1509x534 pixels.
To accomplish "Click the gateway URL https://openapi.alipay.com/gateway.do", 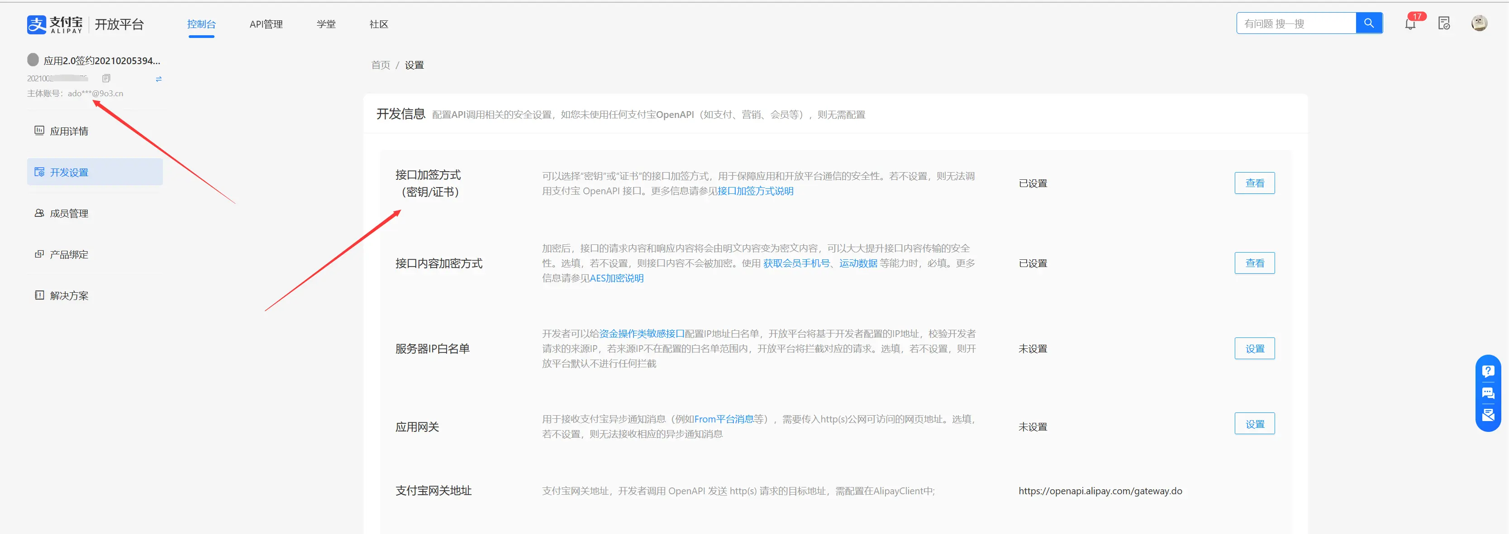I will point(1100,491).
